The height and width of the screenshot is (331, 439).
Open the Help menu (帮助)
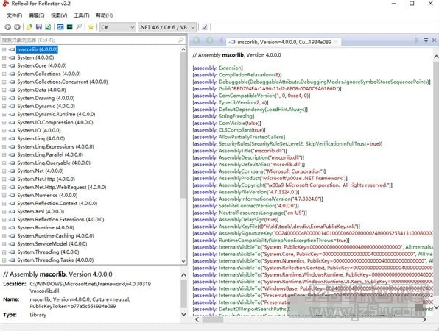coord(104,15)
